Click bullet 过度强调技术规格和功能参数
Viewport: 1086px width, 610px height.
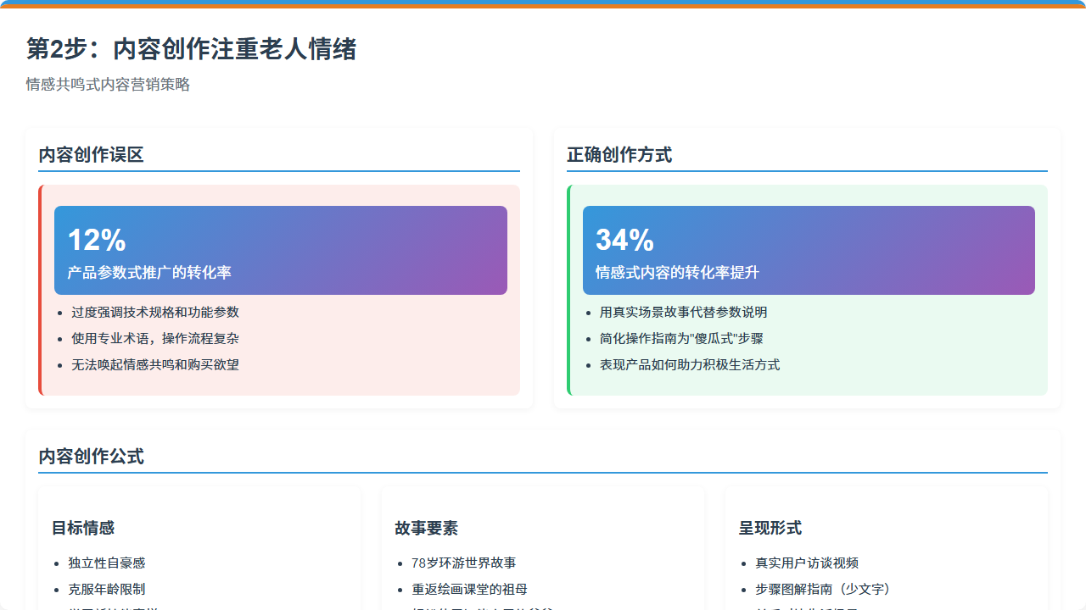tap(155, 313)
